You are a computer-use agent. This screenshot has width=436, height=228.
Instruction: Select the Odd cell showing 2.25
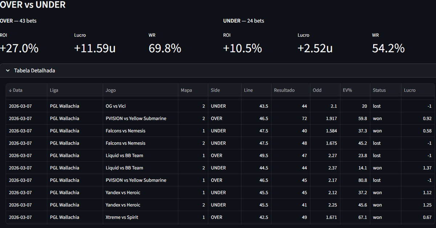click(x=325, y=205)
